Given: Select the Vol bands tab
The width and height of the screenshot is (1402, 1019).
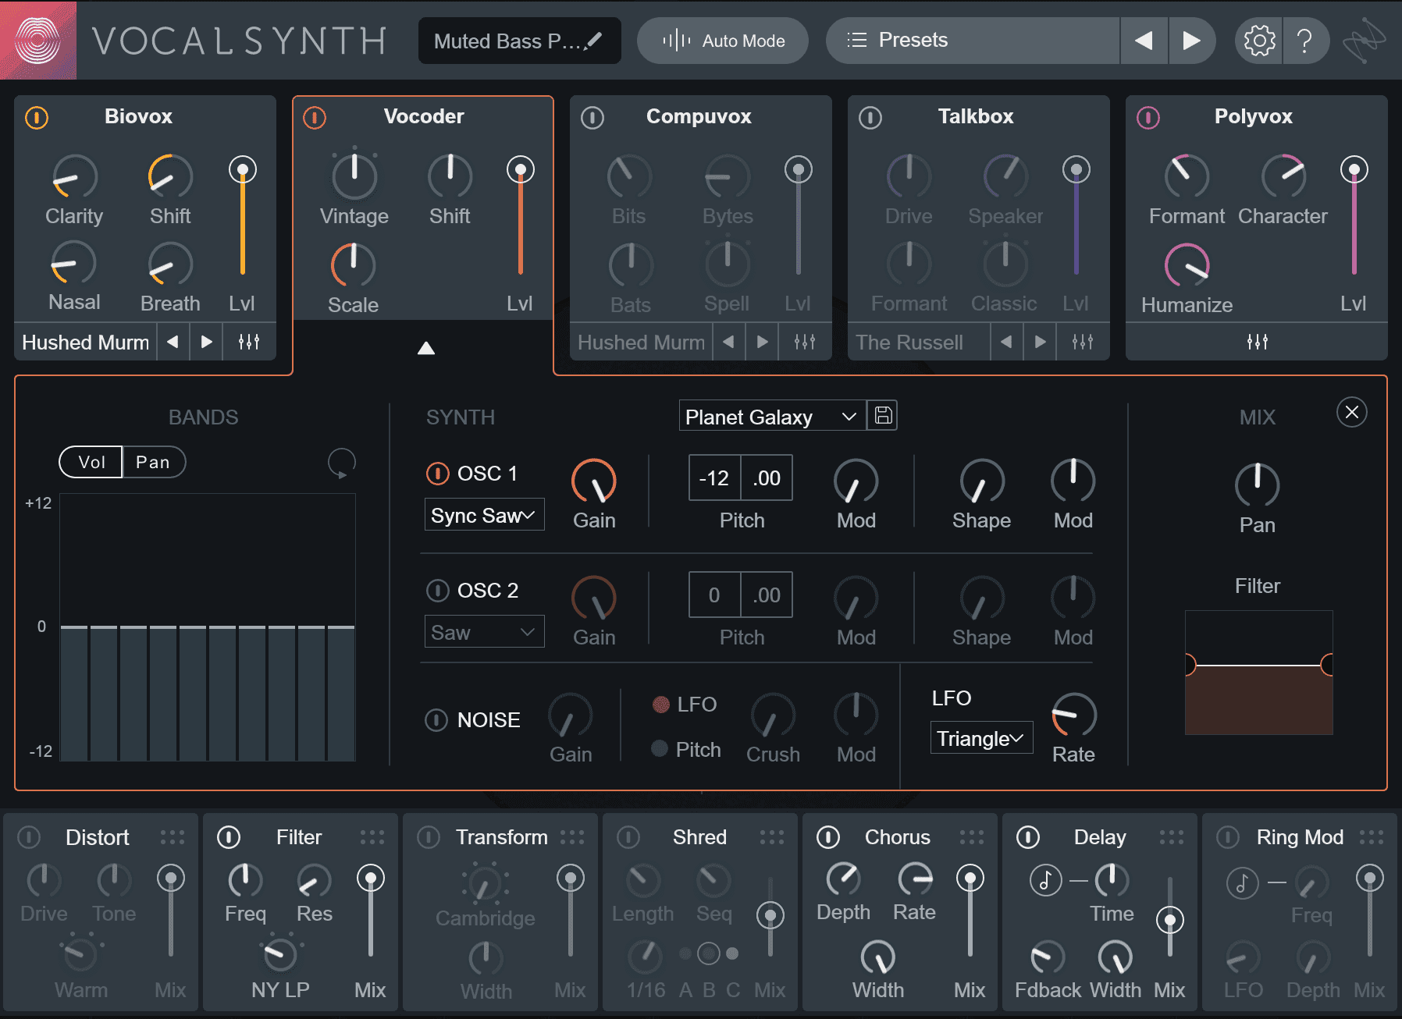Looking at the screenshot, I should point(91,462).
